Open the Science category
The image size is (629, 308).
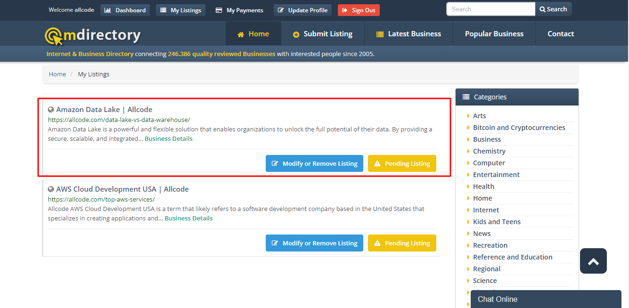tap(485, 281)
